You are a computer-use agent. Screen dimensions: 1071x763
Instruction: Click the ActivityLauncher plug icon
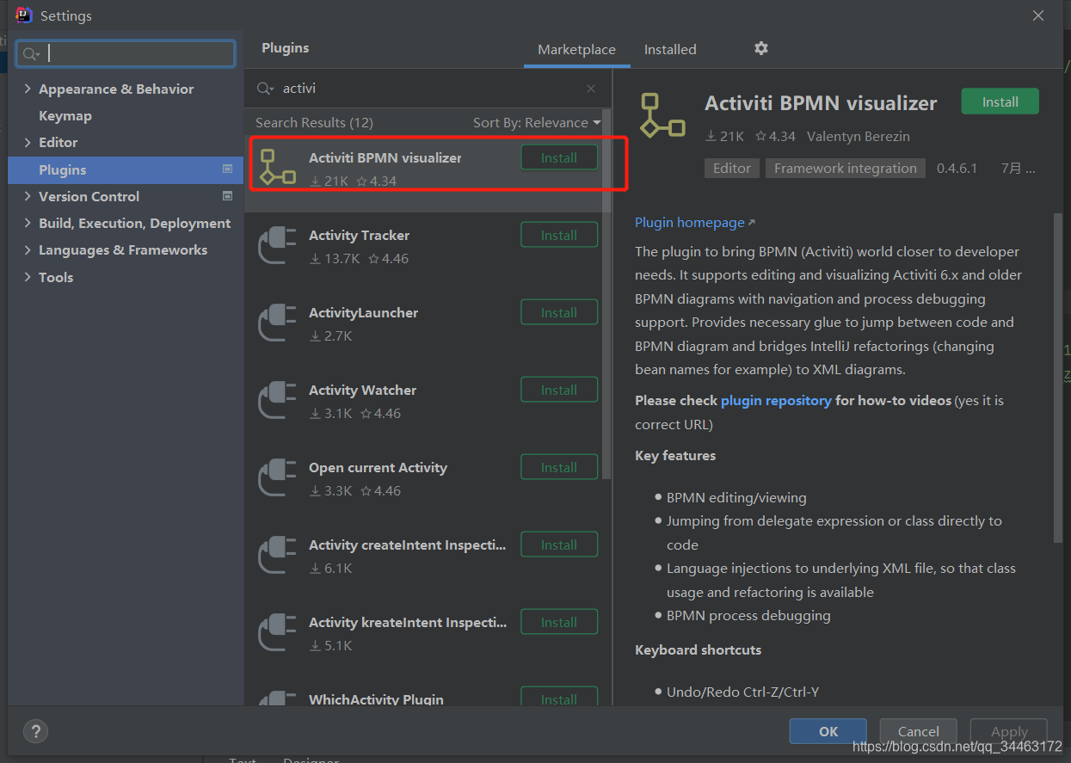click(x=278, y=322)
